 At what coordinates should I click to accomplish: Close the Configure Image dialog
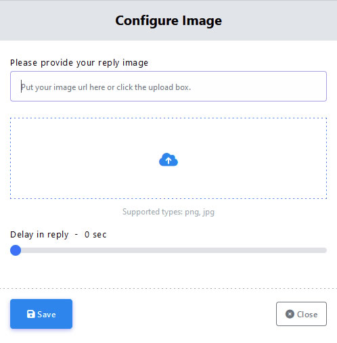click(301, 314)
